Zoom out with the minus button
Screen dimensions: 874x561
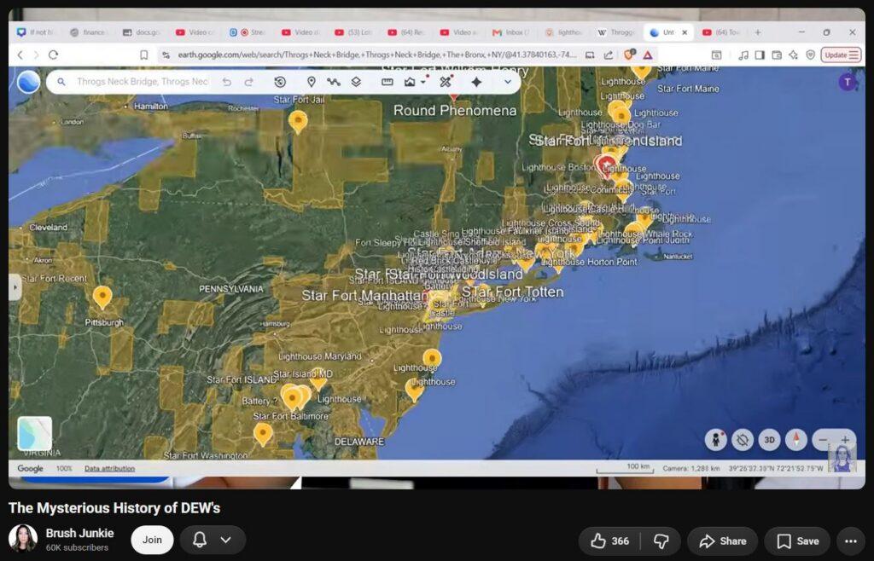coord(823,440)
